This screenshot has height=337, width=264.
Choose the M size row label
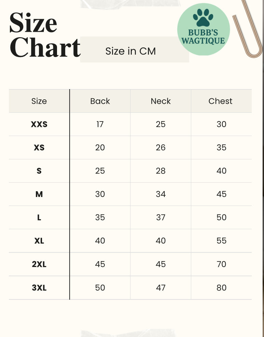(x=39, y=194)
